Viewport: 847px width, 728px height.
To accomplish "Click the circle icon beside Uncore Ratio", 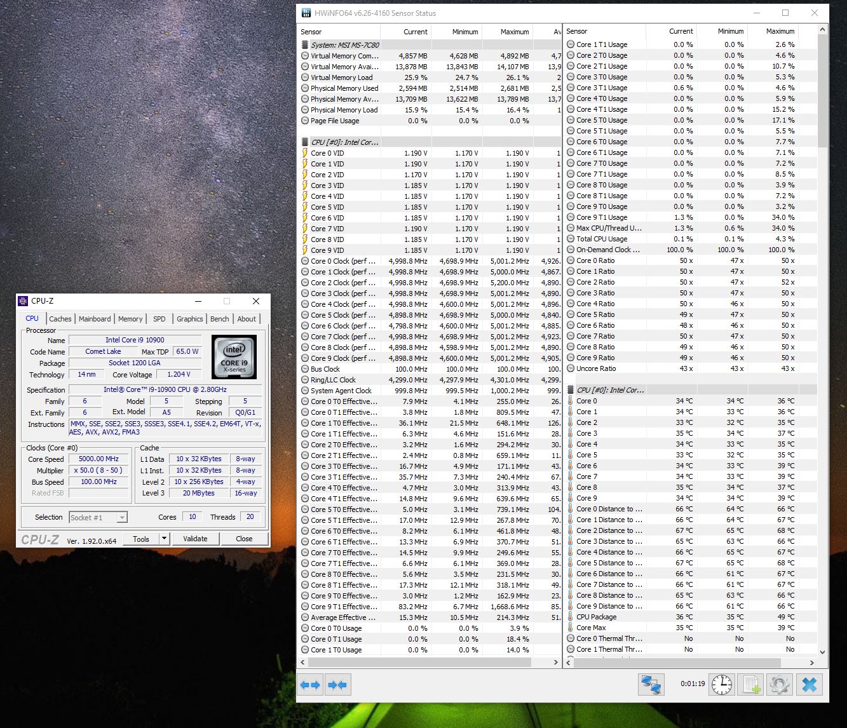I will [x=570, y=368].
